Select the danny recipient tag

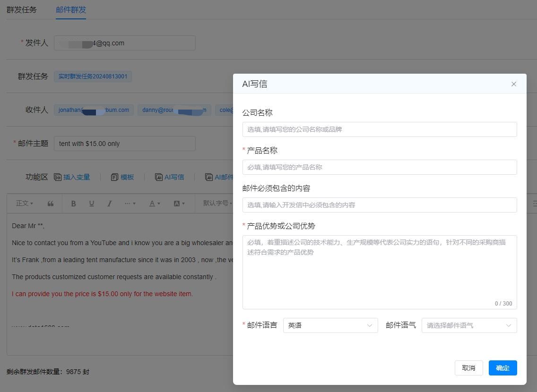point(174,110)
